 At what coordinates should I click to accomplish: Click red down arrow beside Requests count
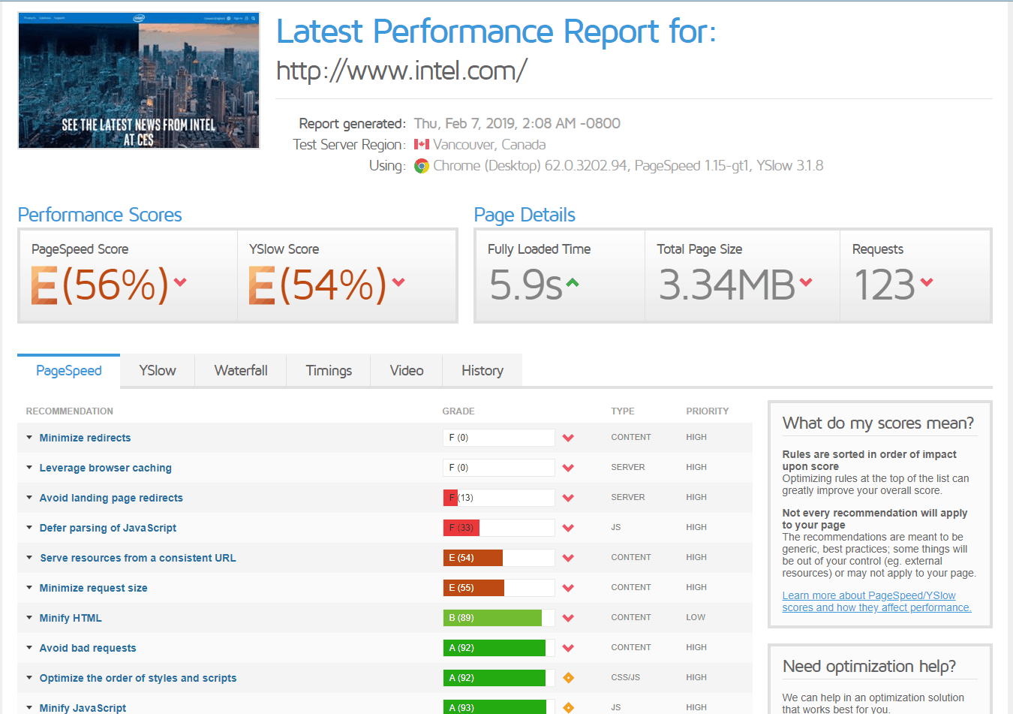pos(927,282)
